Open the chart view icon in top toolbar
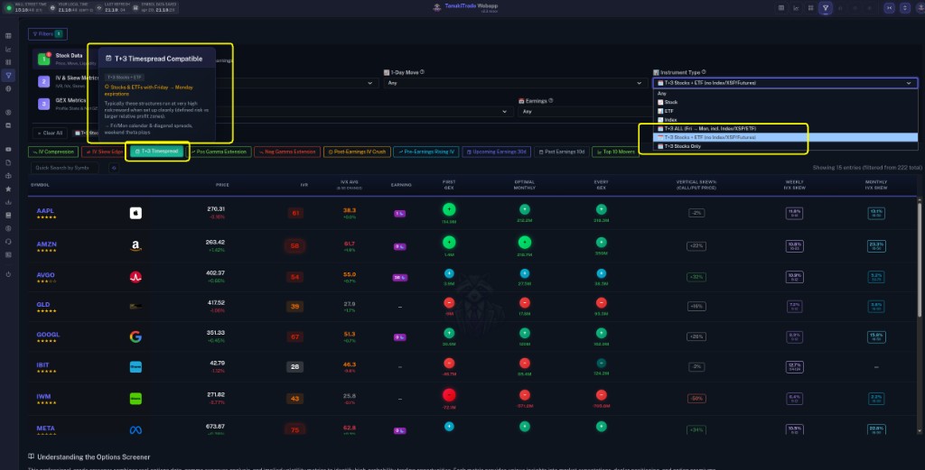Viewport: 925px width, 470px height. pyautogui.click(x=796, y=8)
